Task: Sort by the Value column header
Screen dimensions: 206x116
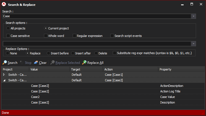Action: coord(49,69)
